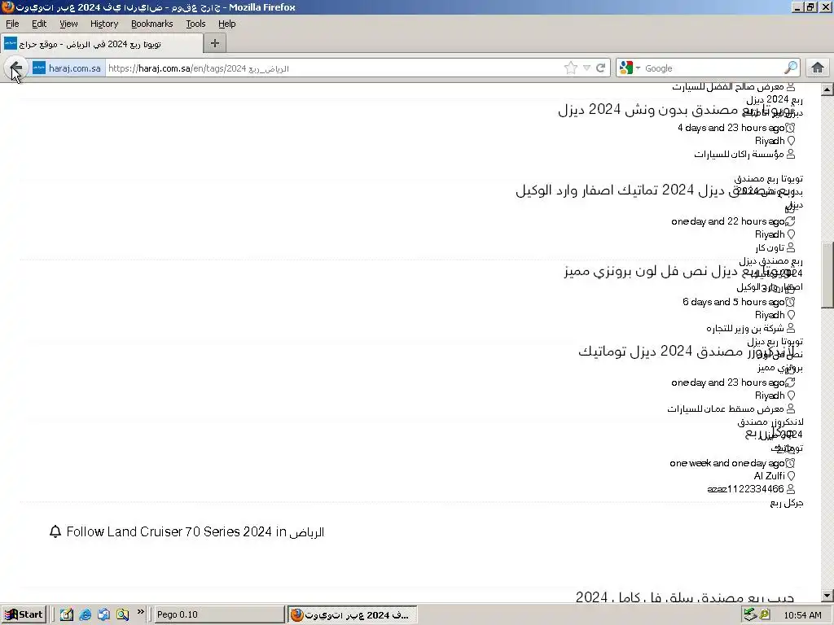Click the haraj.com.sa site identity badge
This screenshot has width=834, height=625.
point(67,68)
